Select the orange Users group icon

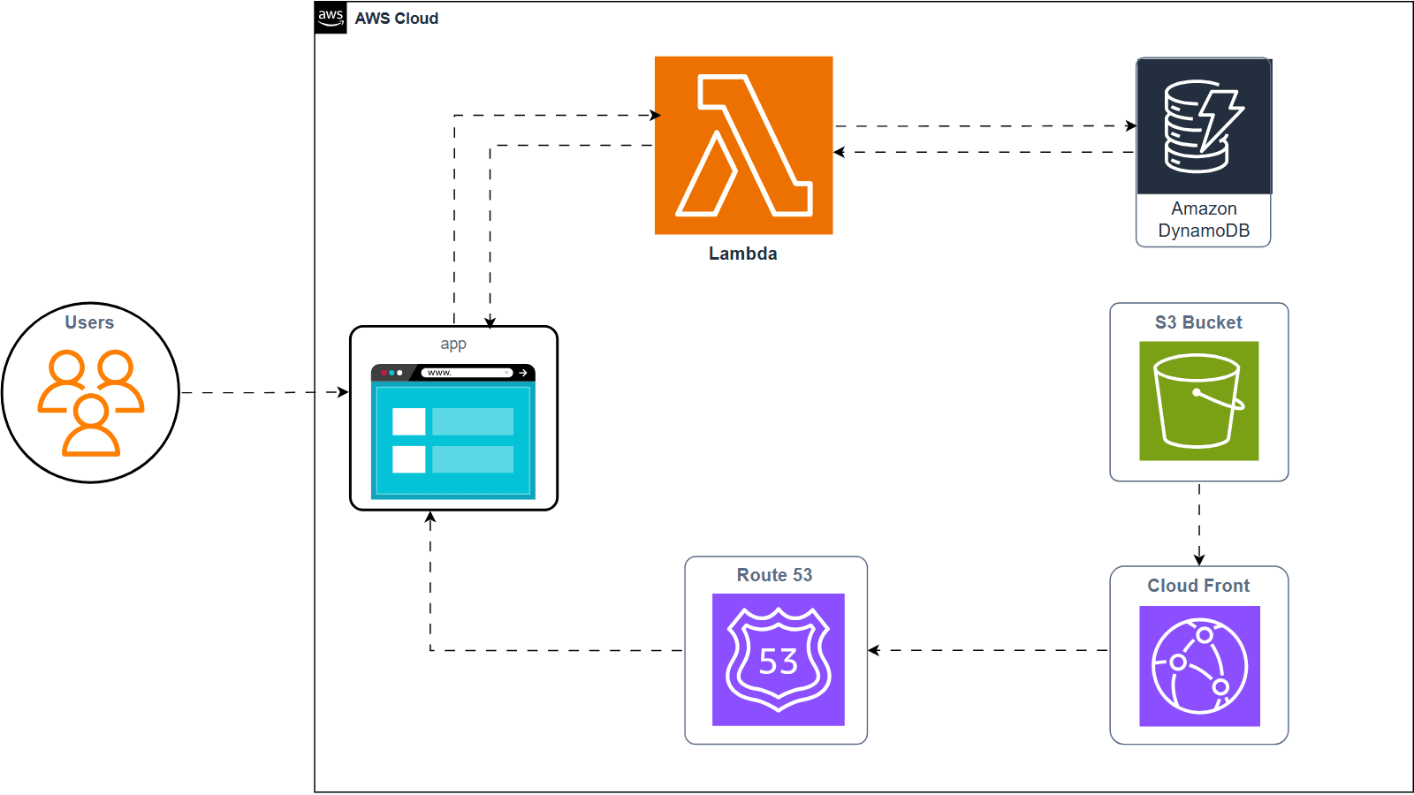point(90,403)
